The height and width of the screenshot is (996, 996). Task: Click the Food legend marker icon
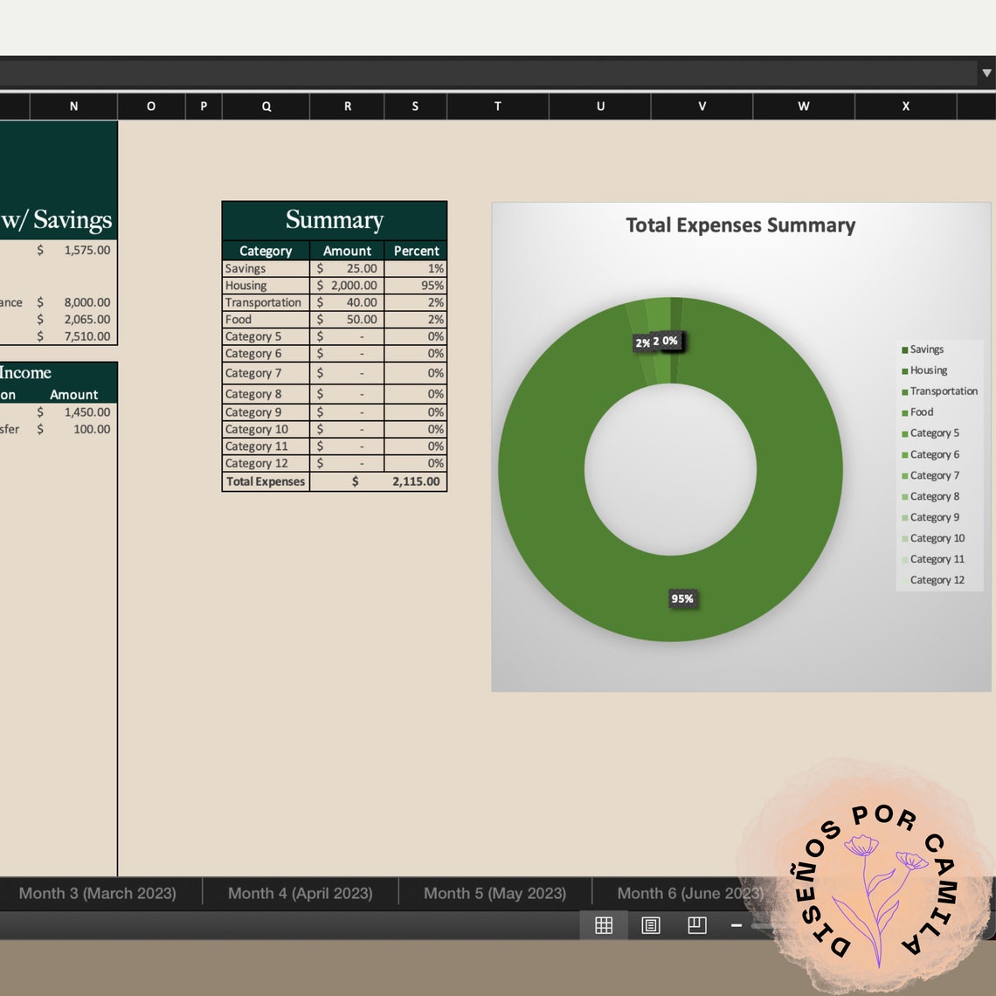click(904, 412)
